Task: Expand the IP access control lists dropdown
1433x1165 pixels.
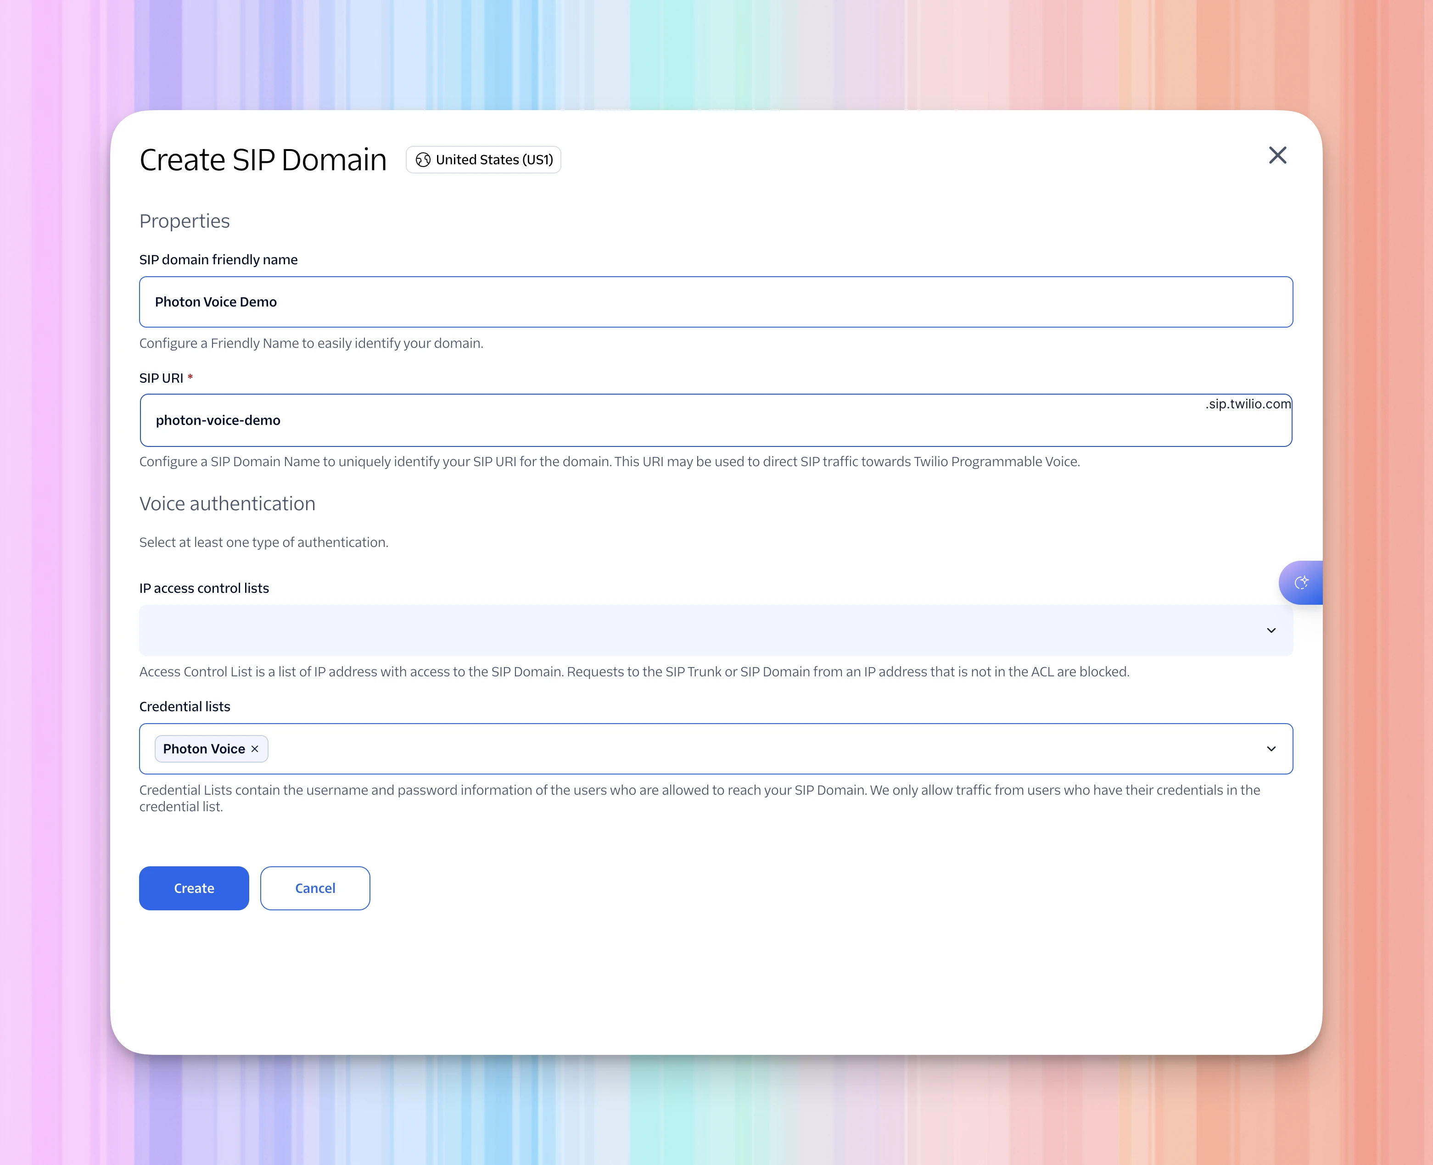Action: pos(1271,630)
